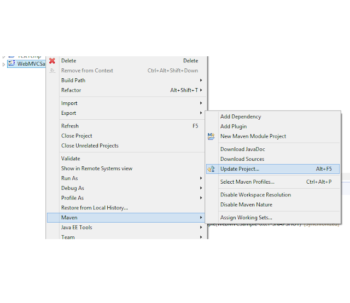
Task: Open the Profile As submenu arrow
Action: (201, 197)
